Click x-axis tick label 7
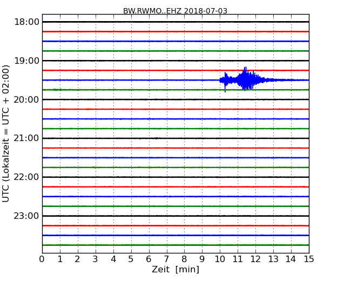 point(166,259)
